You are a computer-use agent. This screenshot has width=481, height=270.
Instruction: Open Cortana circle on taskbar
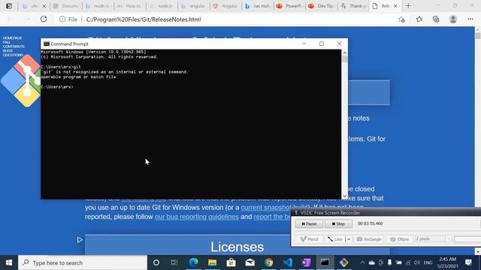click(156, 262)
